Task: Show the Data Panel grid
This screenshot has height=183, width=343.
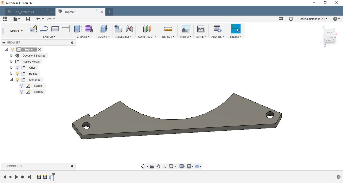Action: (5, 19)
